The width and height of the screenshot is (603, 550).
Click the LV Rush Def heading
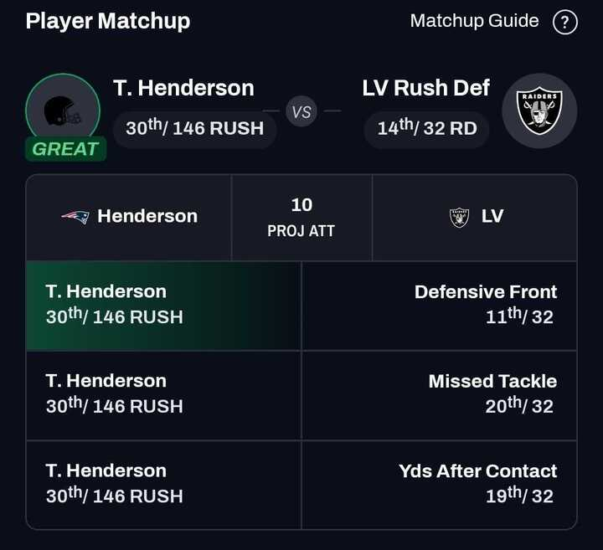[x=425, y=88]
